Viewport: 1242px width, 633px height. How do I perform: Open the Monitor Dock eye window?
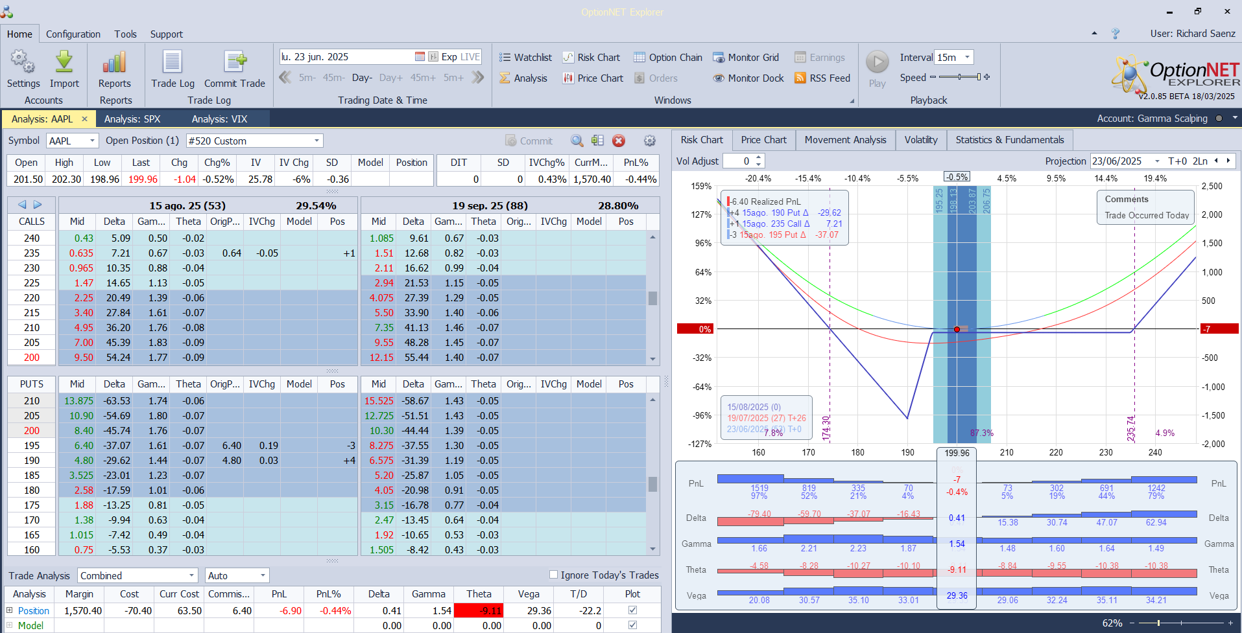pos(748,78)
